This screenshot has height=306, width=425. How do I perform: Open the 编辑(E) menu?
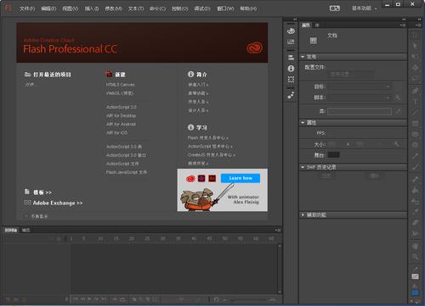[x=48, y=8]
